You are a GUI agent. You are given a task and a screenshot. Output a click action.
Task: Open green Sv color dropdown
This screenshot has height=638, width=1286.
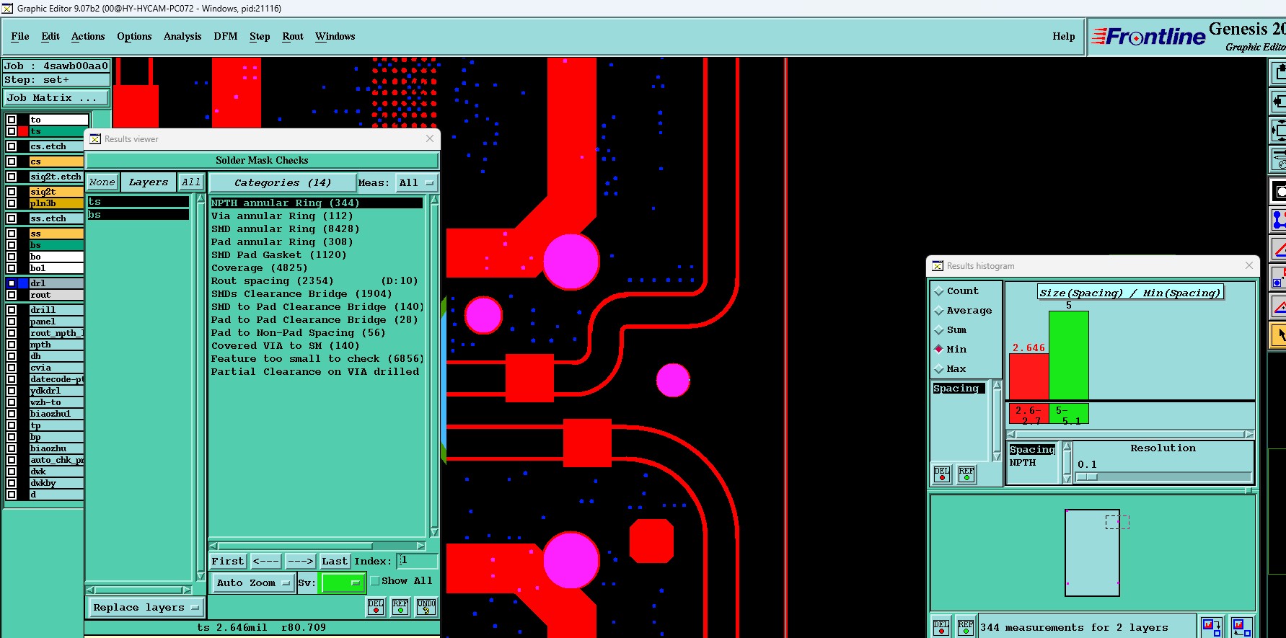[343, 582]
